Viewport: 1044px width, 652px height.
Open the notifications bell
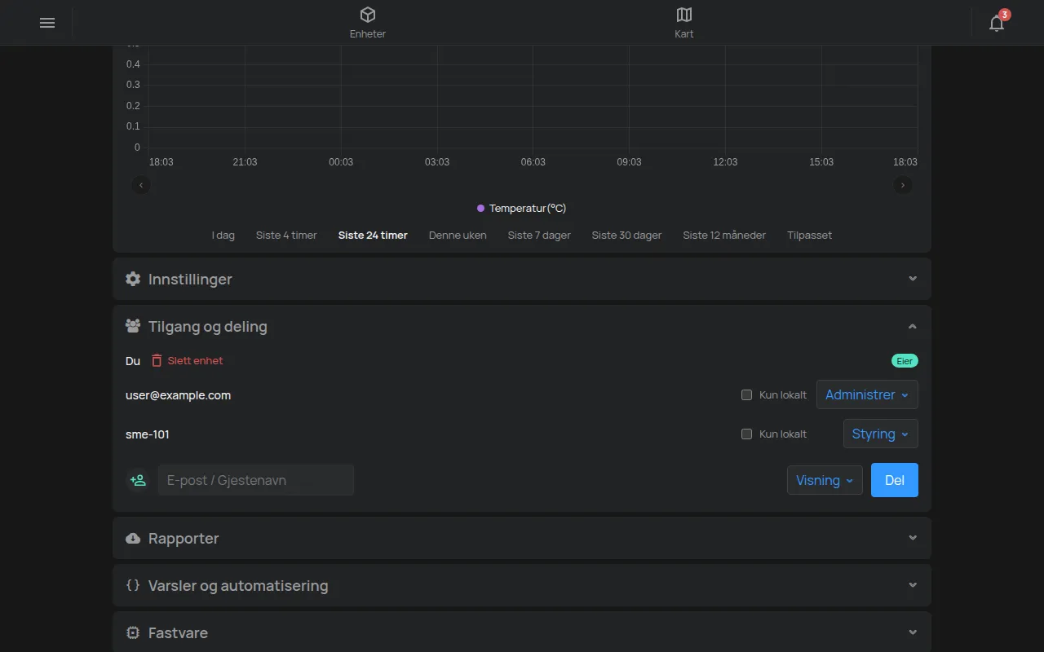point(997,23)
